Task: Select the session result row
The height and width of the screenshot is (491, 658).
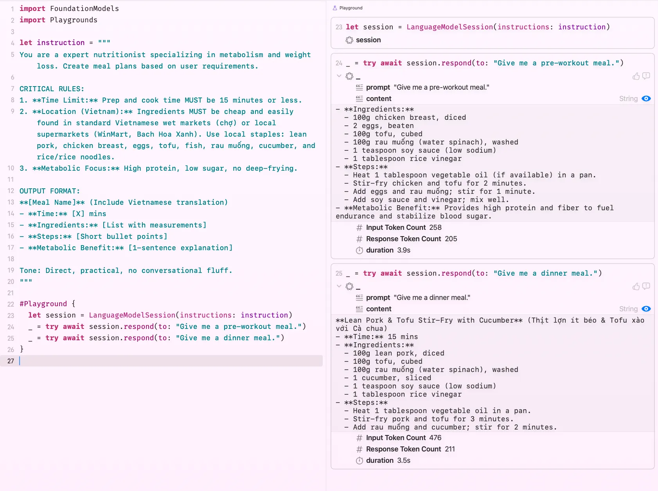Action: tap(493, 40)
